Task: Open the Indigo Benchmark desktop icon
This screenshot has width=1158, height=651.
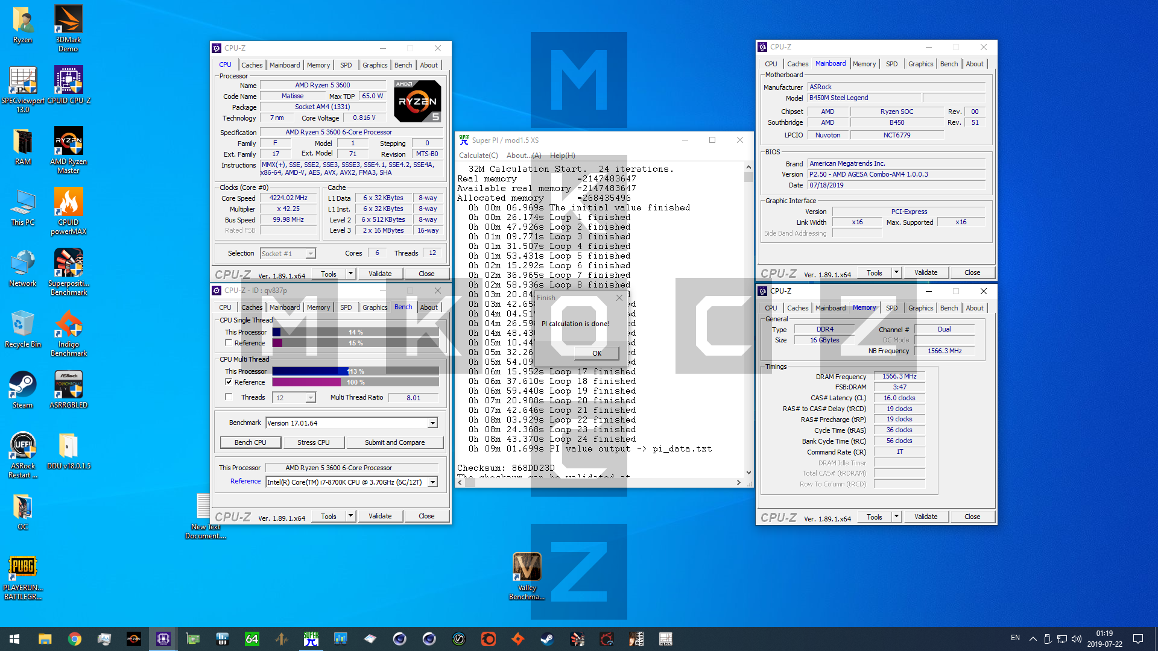Action: click(68, 333)
